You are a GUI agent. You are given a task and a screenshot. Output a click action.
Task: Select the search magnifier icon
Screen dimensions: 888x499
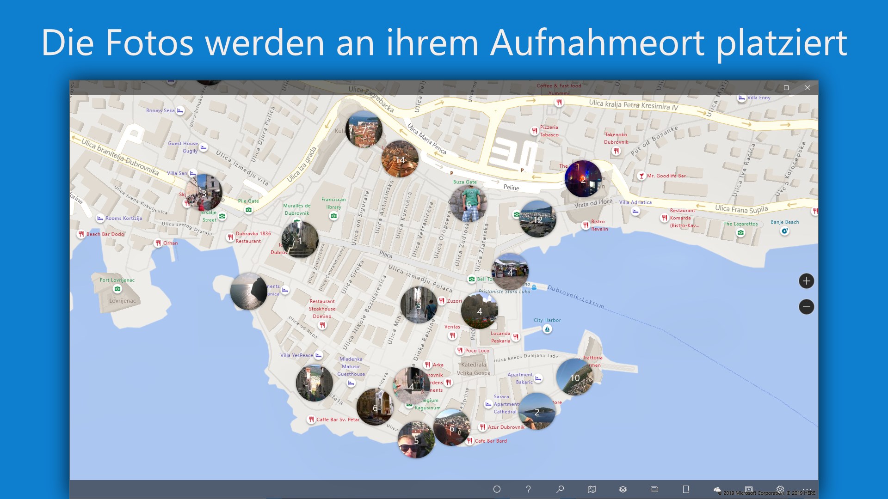click(561, 489)
